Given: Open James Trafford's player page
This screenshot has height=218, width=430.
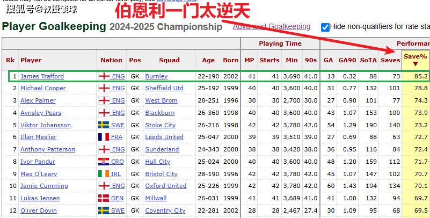Looking at the screenshot, I should pyautogui.click(x=42, y=76).
